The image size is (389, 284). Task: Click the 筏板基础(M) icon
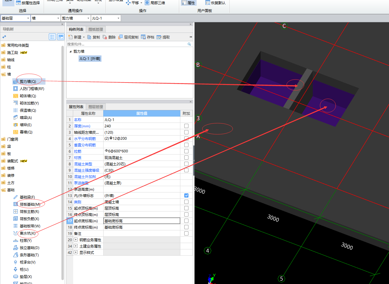coord(16,204)
